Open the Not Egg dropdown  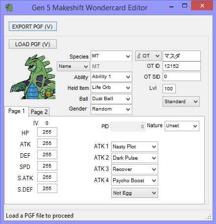(x=135, y=193)
